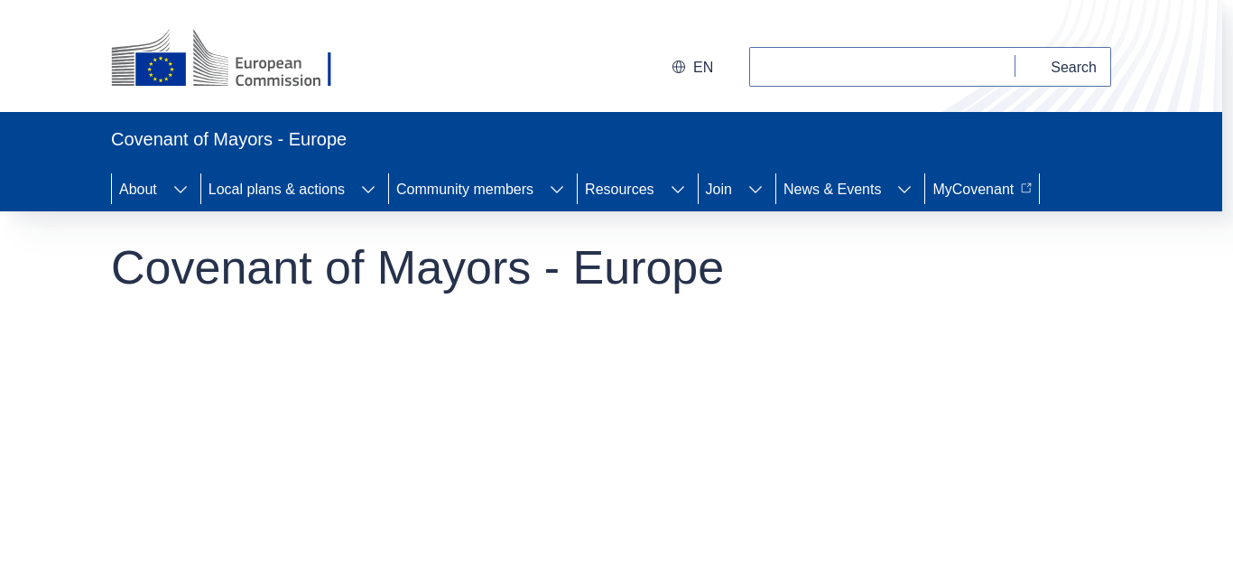
Task: Open the Community members menu
Action: point(465,189)
